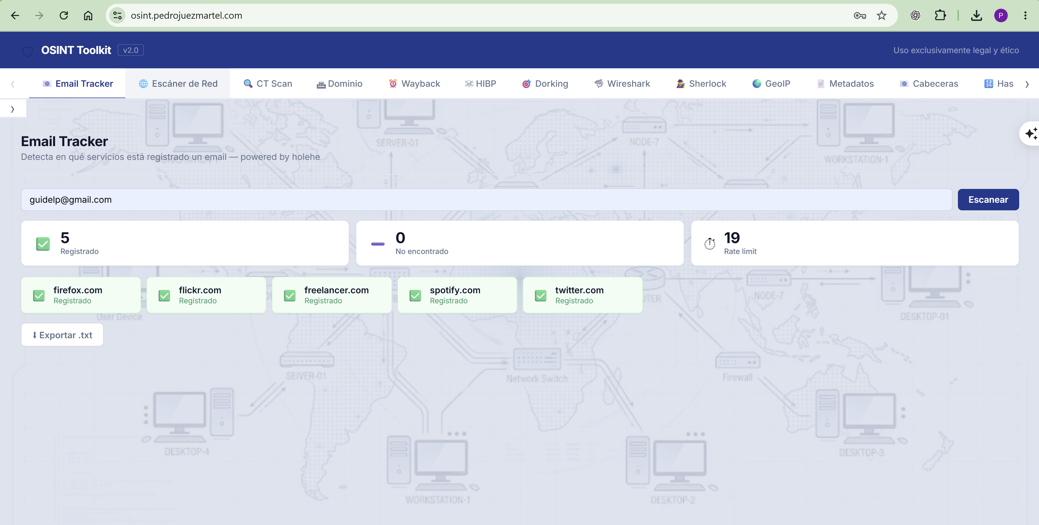Expand the sidebar panel chevron
Image resolution: width=1039 pixels, height=525 pixels.
pos(12,109)
